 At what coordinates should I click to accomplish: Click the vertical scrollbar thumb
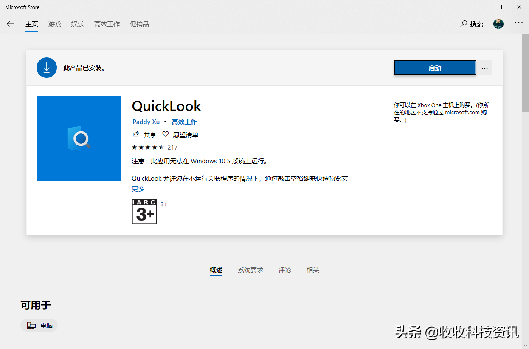(525, 74)
